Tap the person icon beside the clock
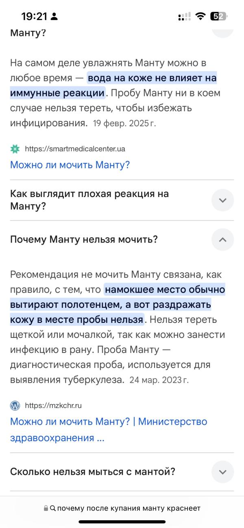The image size is (244, 528). coord(54,17)
